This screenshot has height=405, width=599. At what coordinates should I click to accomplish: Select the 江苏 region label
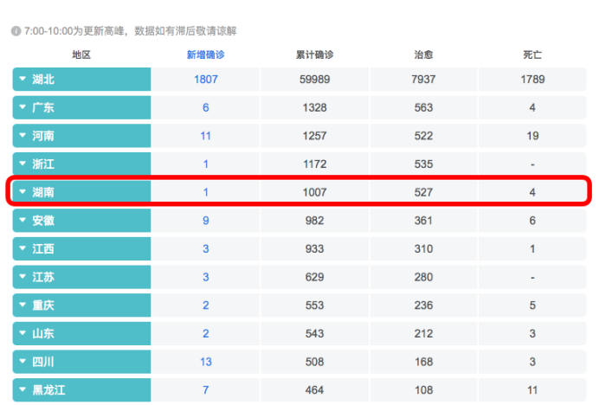(43, 277)
